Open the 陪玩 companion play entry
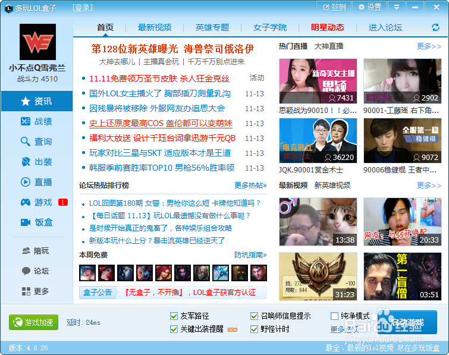 click(x=36, y=251)
